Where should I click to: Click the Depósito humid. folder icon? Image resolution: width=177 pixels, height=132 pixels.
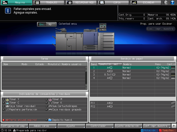[x=50, y=120]
